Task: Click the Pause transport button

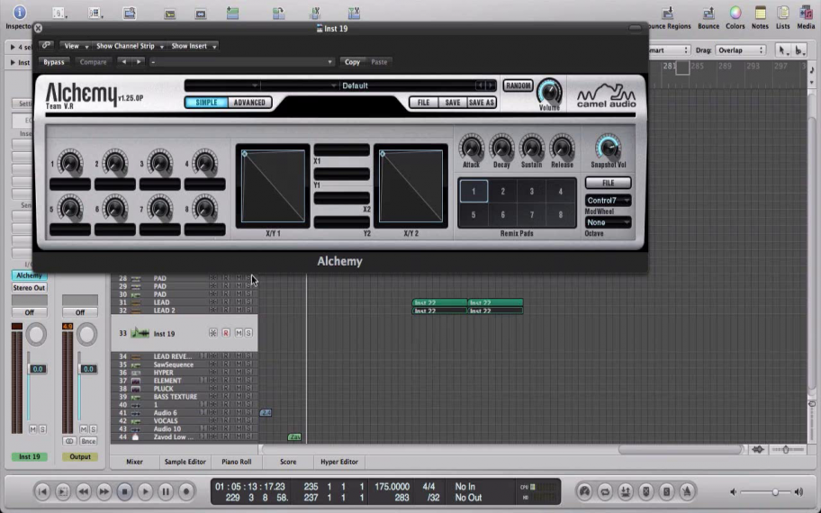Action: point(166,491)
